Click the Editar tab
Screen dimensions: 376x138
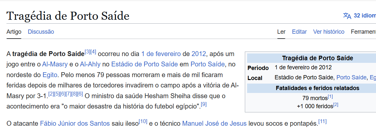[x=299, y=32]
